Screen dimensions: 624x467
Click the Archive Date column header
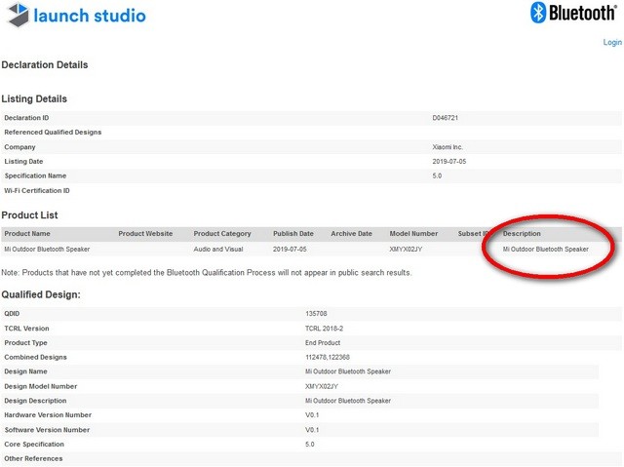[351, 234]
